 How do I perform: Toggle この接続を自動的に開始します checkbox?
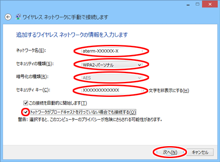click(x=26, y=103)
